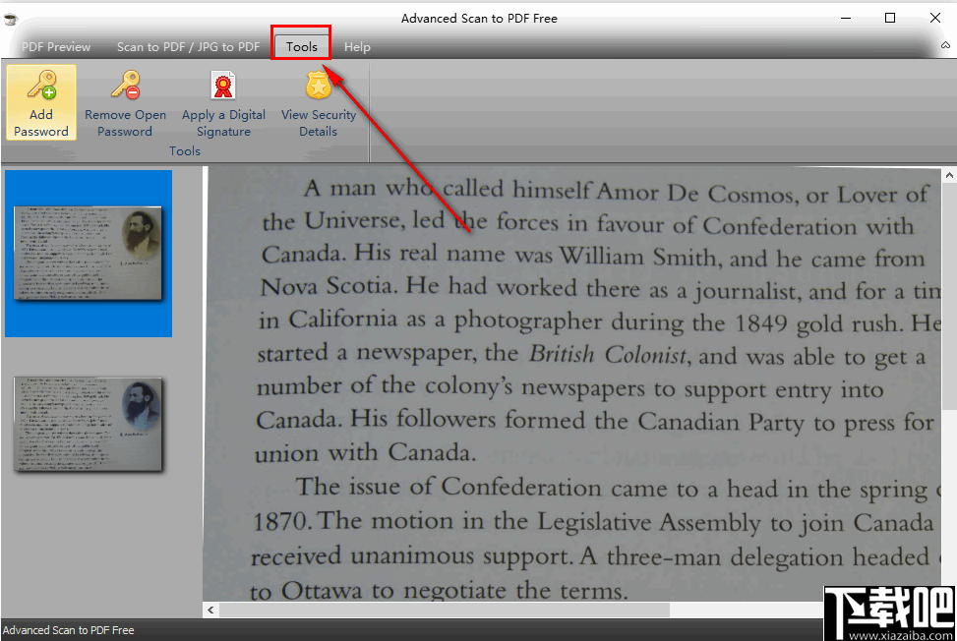
Task: Click the application logo in the title bar
Action: (11, 17)
